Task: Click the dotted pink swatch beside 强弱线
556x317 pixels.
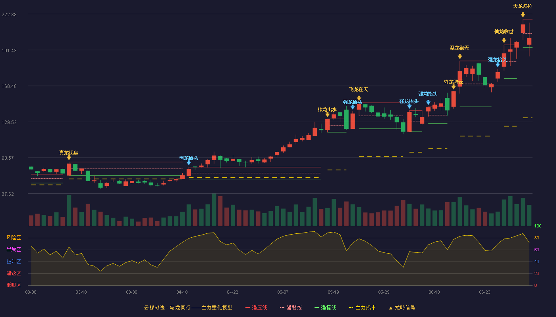Action: (x=282, y=307)
